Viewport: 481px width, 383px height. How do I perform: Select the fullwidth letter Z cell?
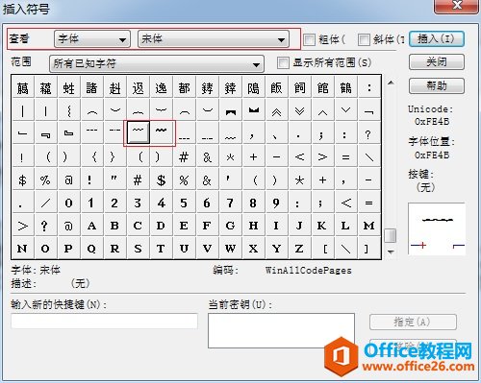tap(300, 248)
